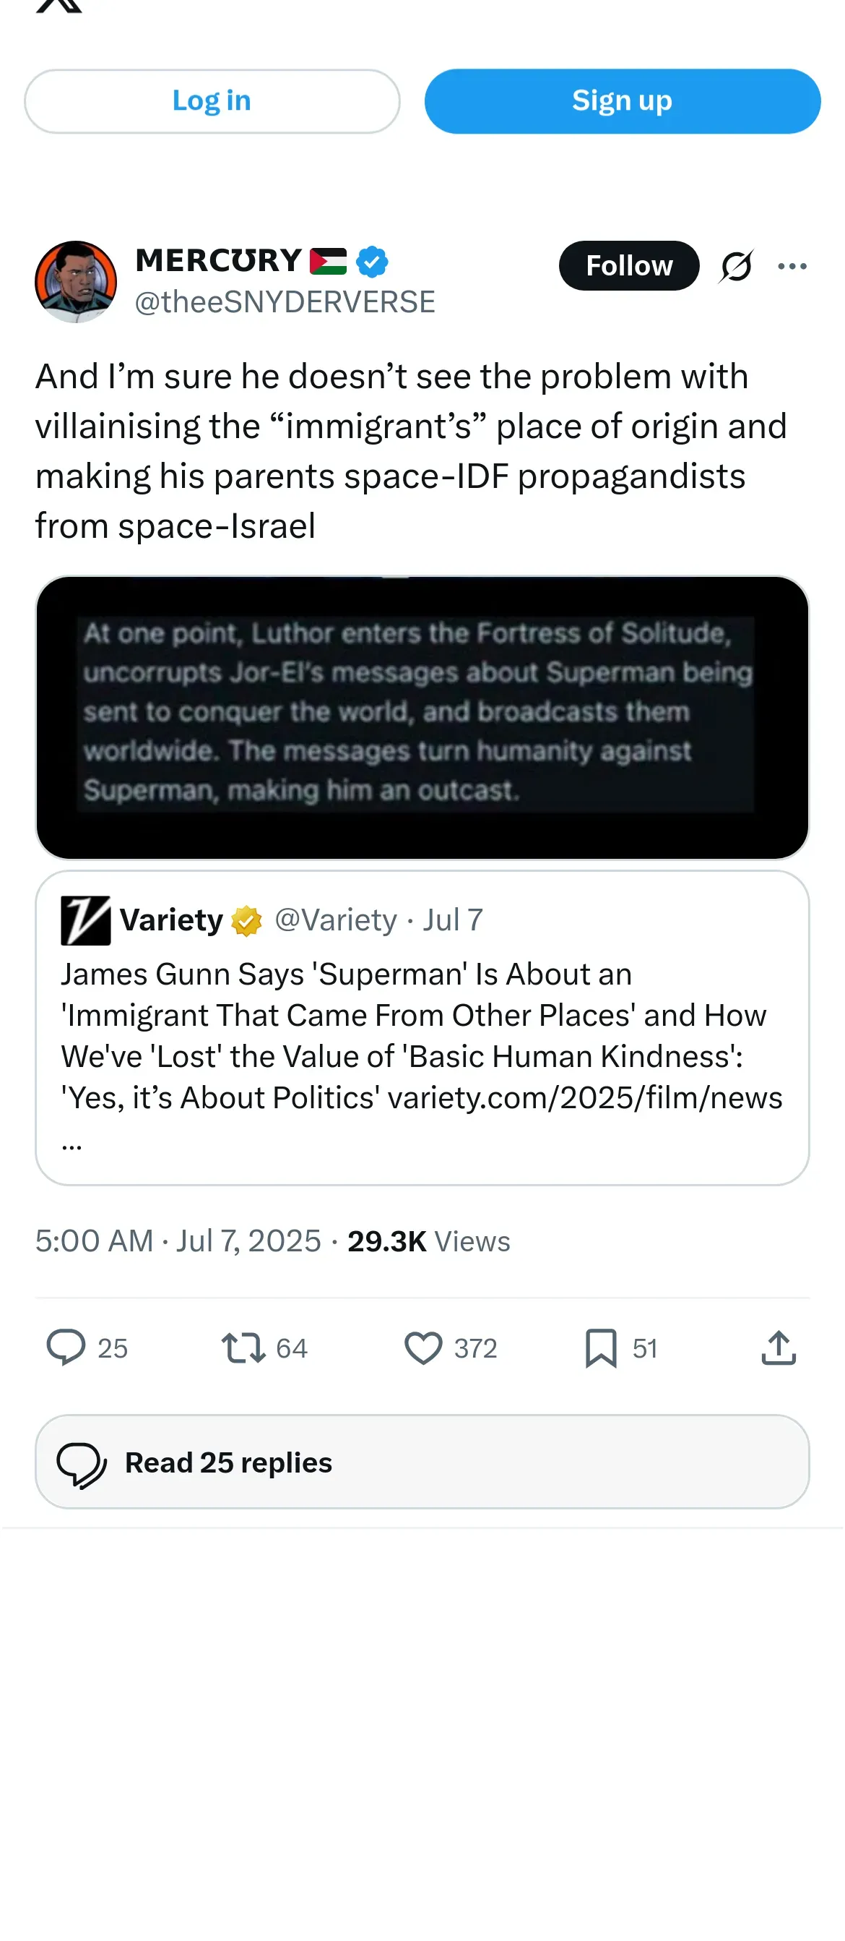Repost this tweet using the retweet icon
845x1941 pixels.
[243, 1347]
